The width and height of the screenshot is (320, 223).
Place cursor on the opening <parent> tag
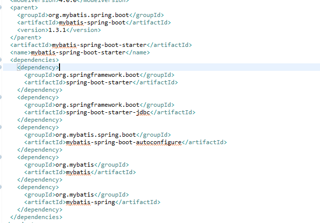[24, 8]
